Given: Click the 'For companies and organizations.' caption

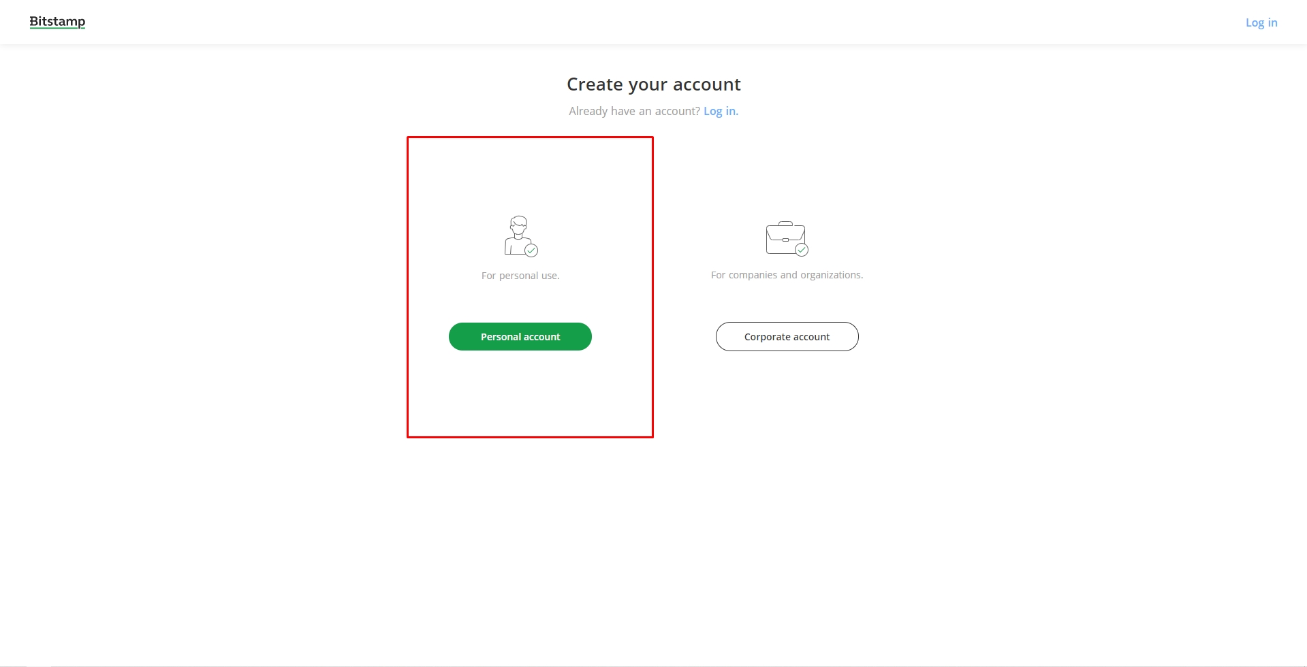Looking at the screenshot, I should [x=787, y=275].
